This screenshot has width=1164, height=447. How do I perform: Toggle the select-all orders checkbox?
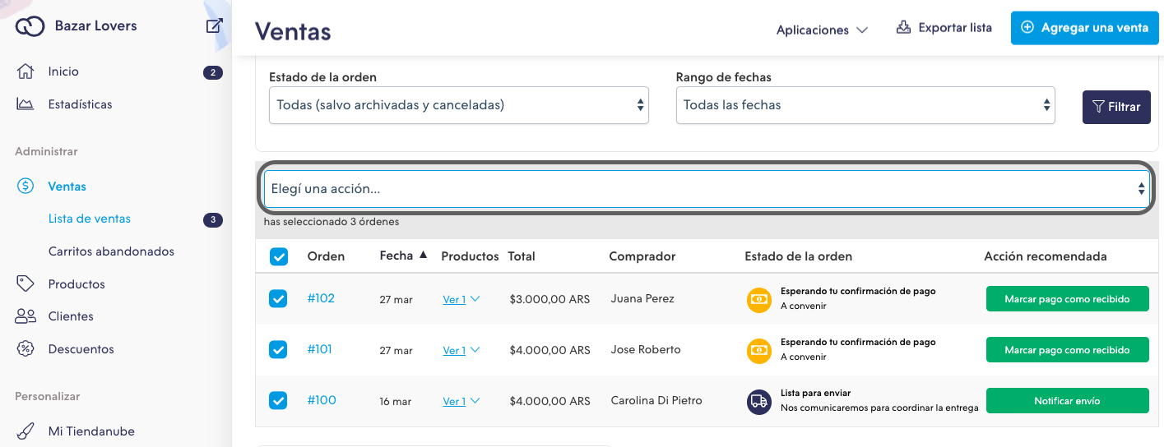click(279, 256)
